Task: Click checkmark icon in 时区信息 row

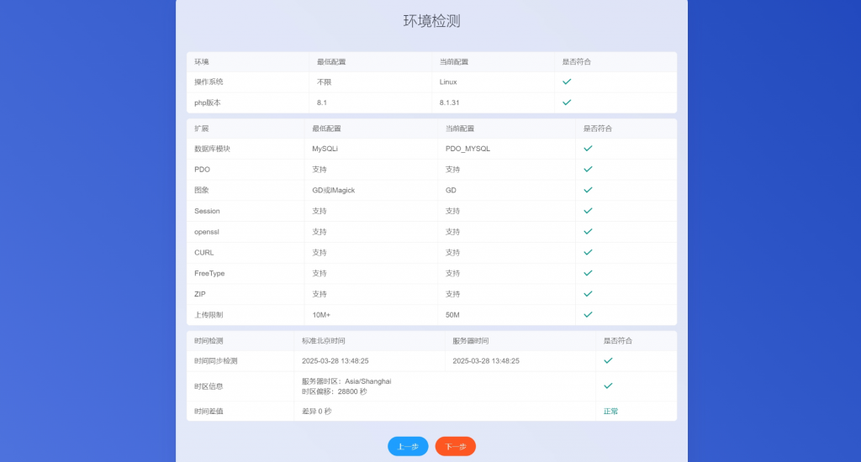Action: pyautogui.click(x=608, y=386)
